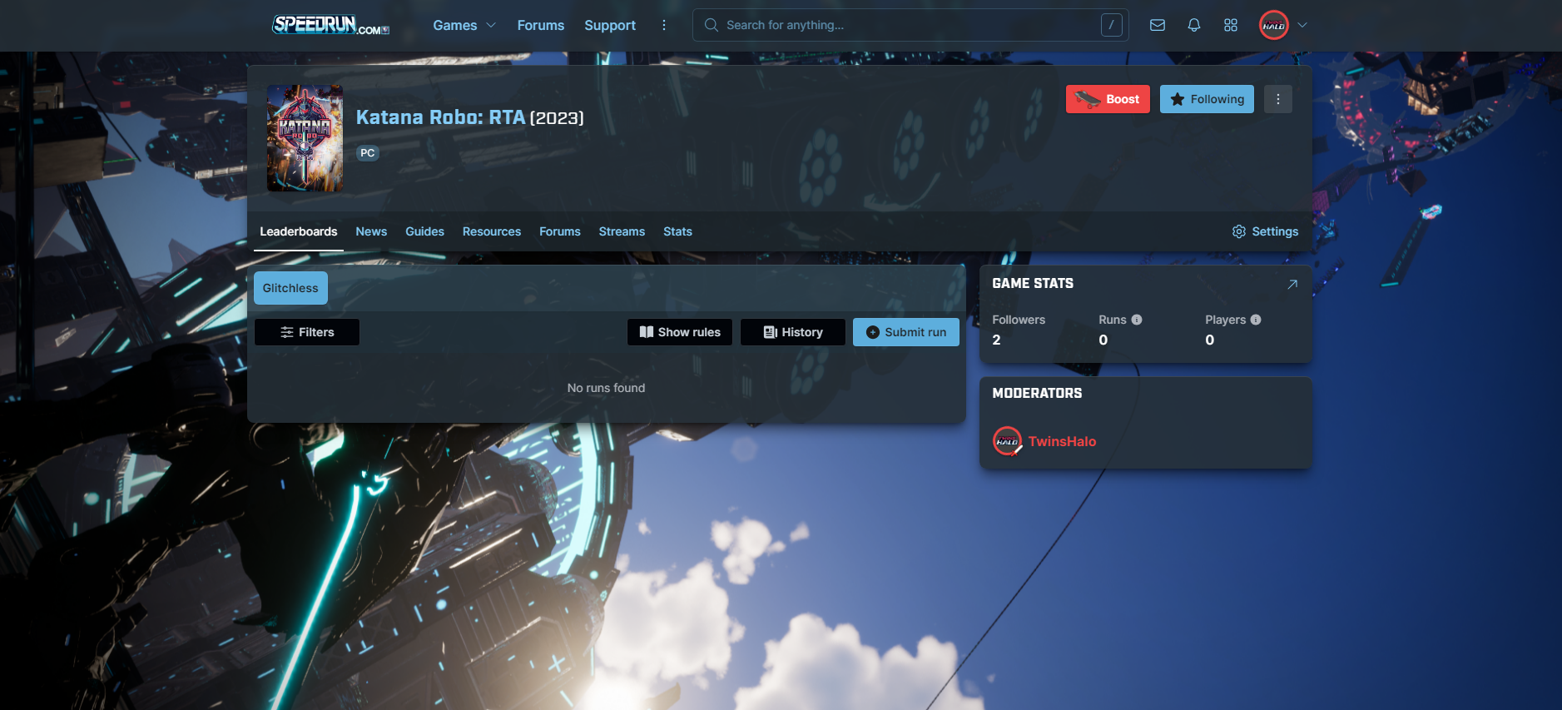Click the Runs info icon
Image resolution: width=1562 pixels, height=710 pixels.
(x=1137, y=320)
